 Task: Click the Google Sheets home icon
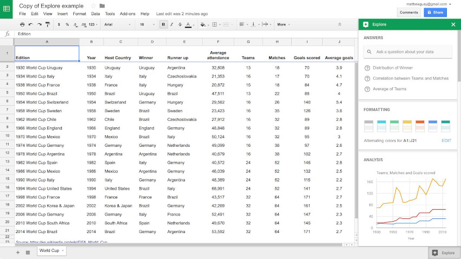pos(6,9)
